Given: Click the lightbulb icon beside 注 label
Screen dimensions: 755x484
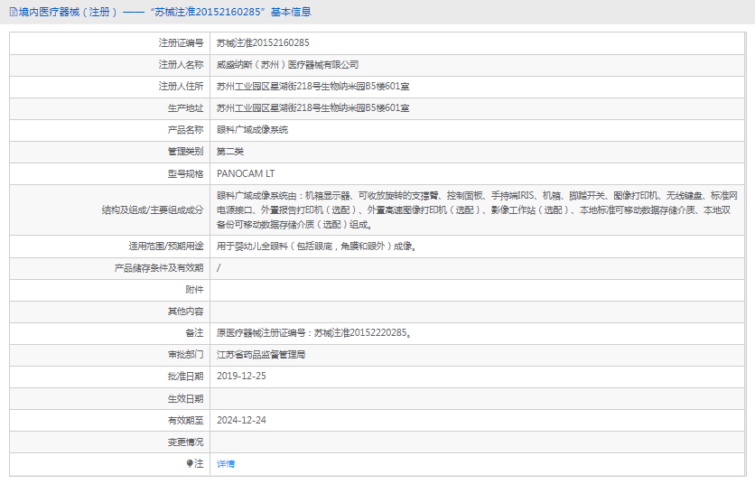Looking at the screenshot, I should pos(190,463).
